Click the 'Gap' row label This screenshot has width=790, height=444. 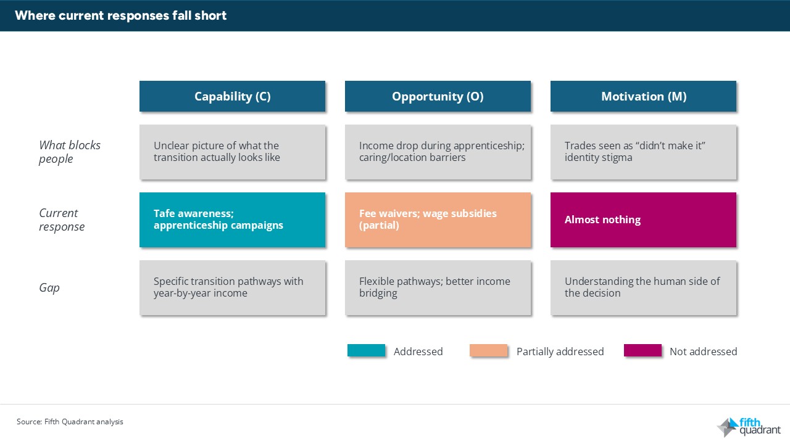click(49, 287)
